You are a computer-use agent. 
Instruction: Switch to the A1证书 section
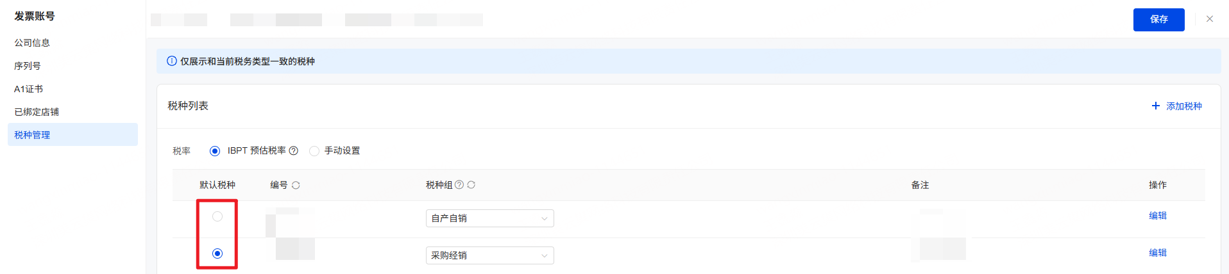pos(29,89)
